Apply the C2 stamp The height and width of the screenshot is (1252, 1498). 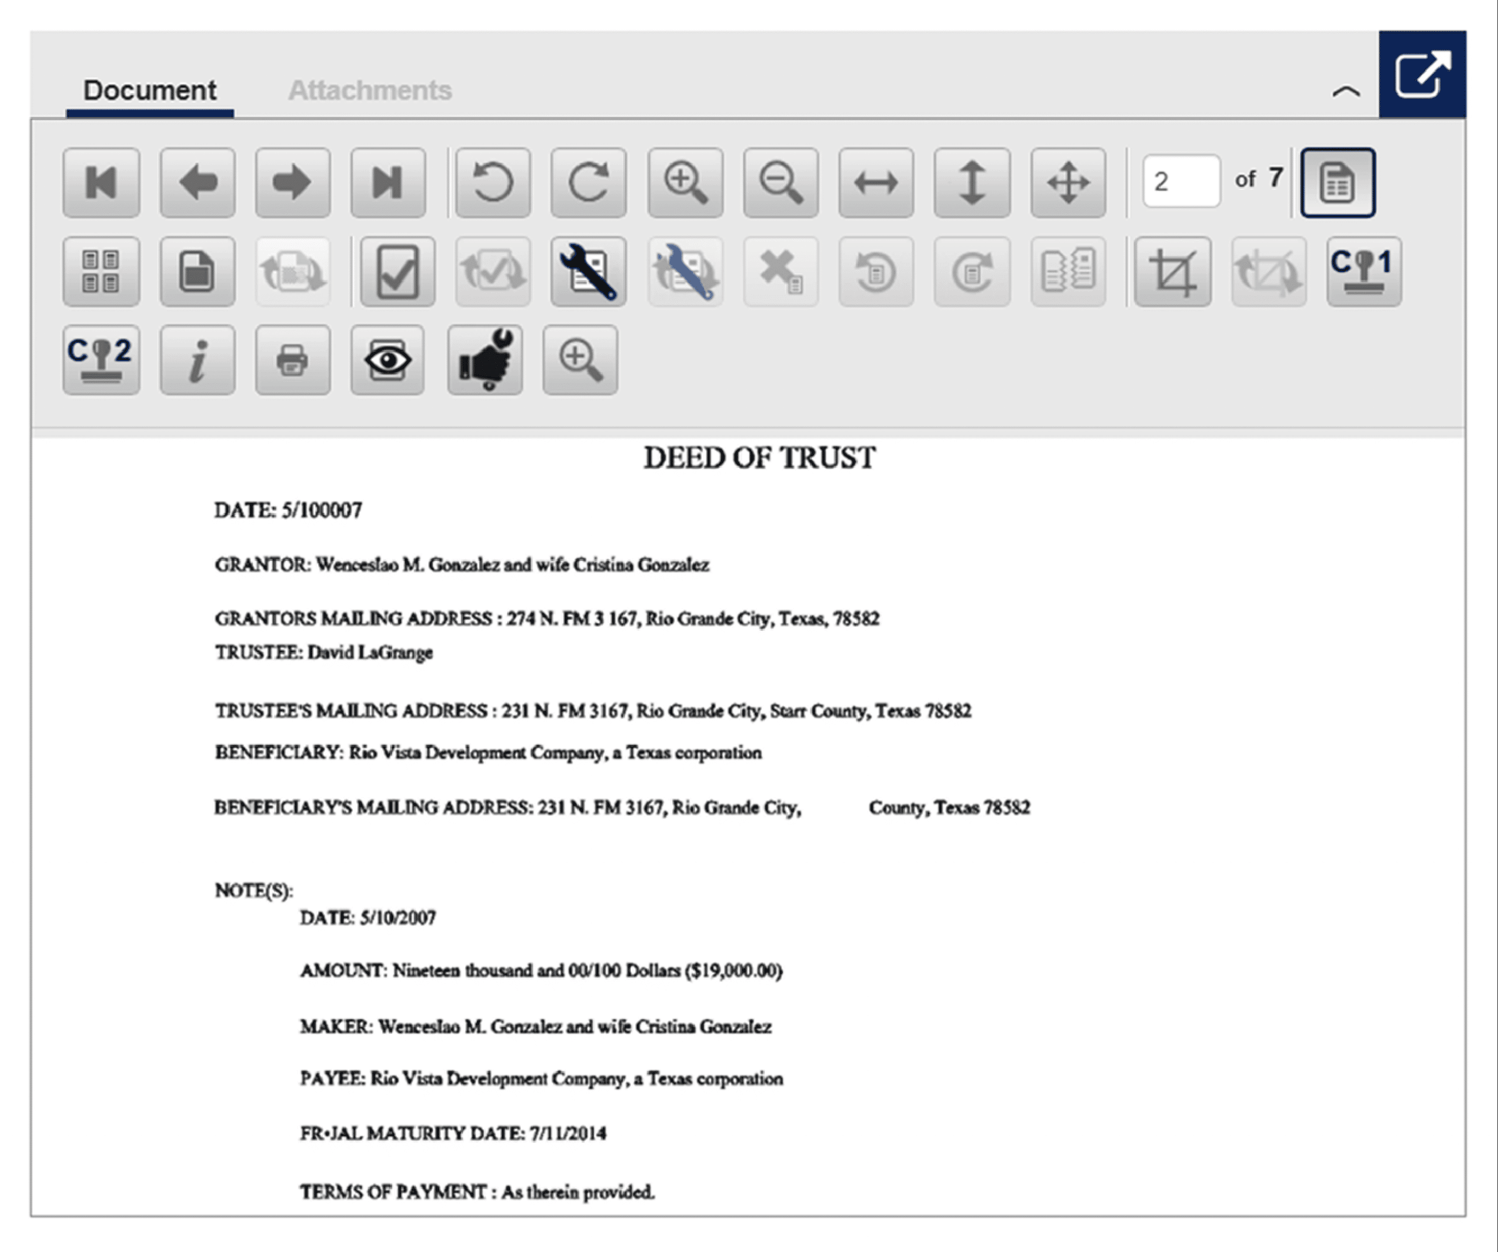[101, 360]
